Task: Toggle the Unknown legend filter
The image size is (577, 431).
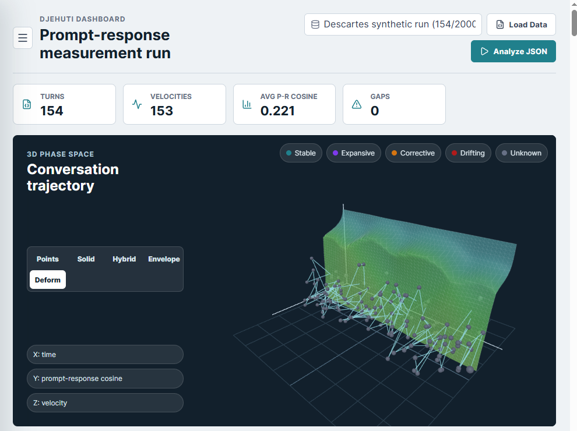Action: tap(522, 153)
